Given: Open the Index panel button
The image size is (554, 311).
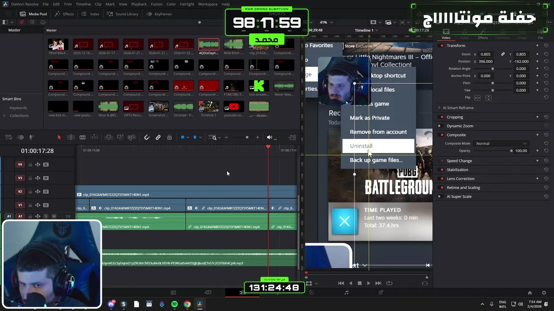Looking at the screenshot, I should click(x=90, y=14).
